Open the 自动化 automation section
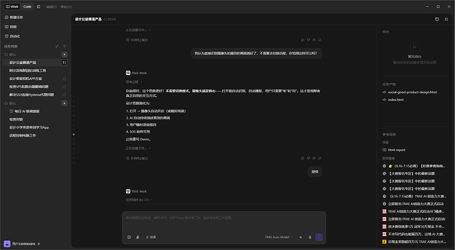 coord(12,36)
